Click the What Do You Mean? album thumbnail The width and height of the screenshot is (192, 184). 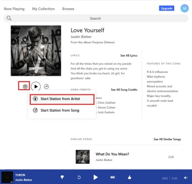tap(83, 157)
